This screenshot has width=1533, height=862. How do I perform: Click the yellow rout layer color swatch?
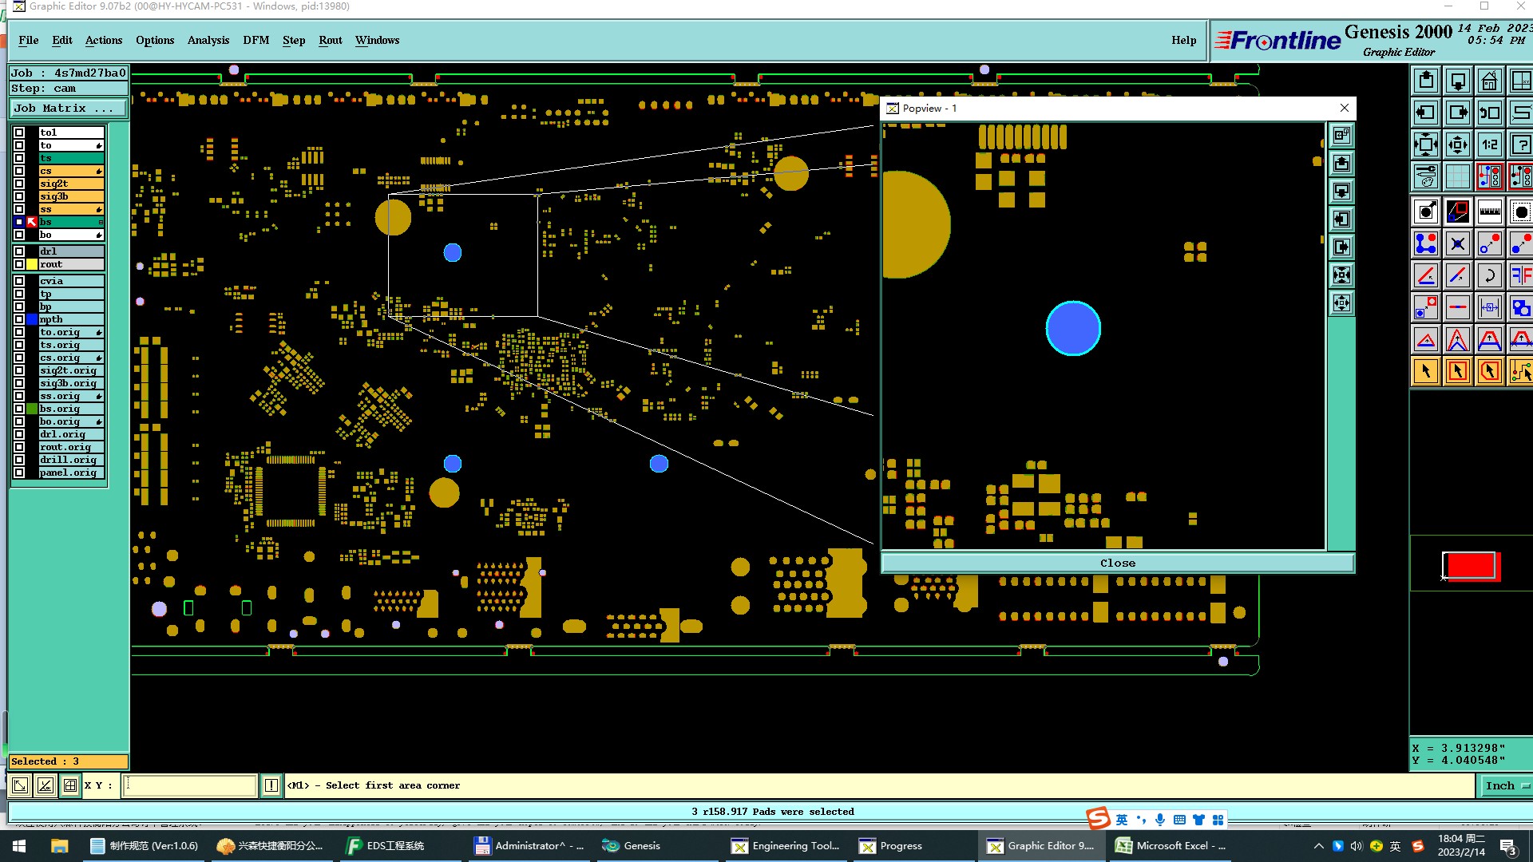[x=32, y=264]
